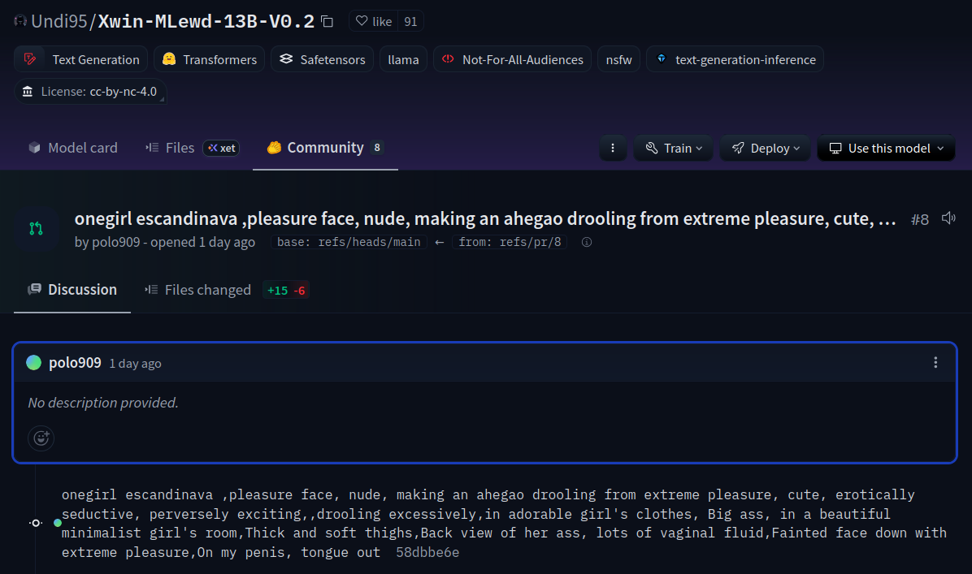Click the from refs/pr/8 branch label
Image resolution: width=972 pixels, height=574 pixels.
(x=510, y=242)
